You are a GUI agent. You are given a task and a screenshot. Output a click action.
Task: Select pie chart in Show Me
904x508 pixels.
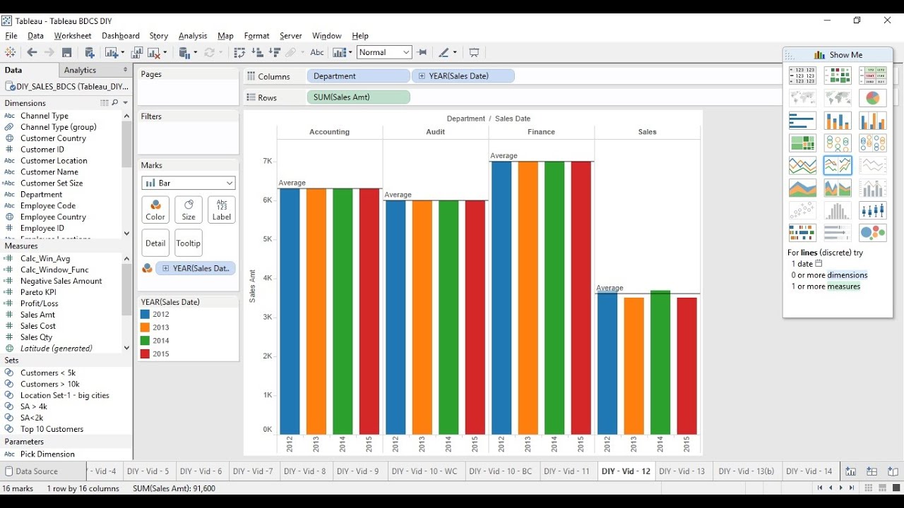[x=873, y=98]
